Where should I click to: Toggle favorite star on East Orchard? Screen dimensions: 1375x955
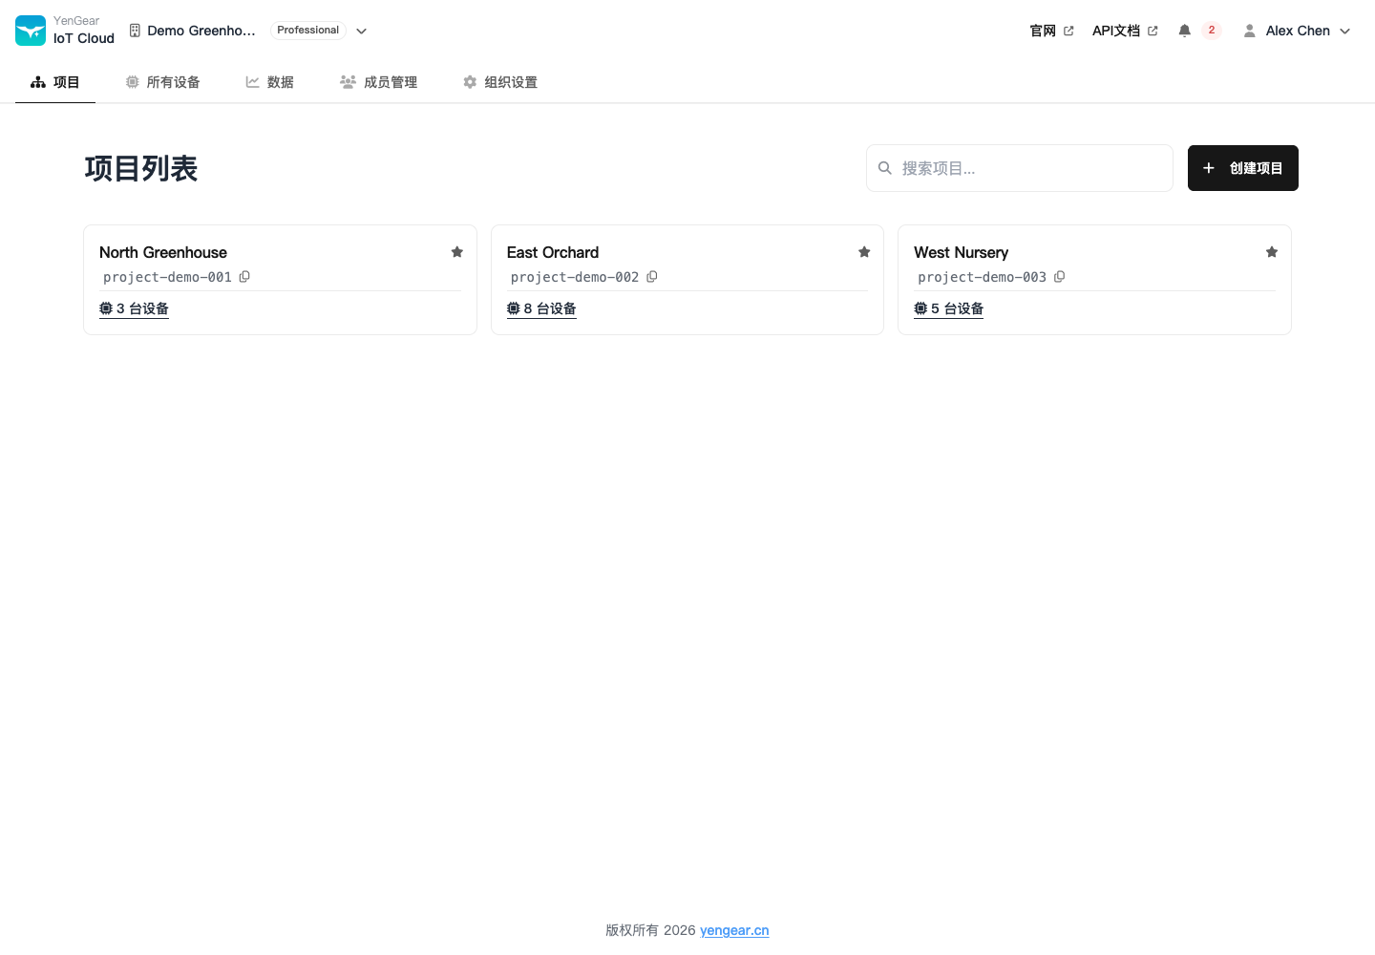click(864, 252)
